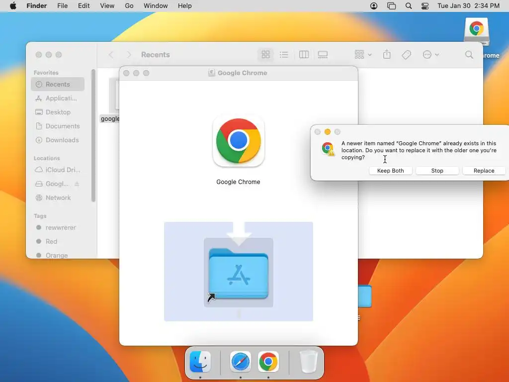
Task: Open the Trash in the Dock
Action: pos(308,362)
